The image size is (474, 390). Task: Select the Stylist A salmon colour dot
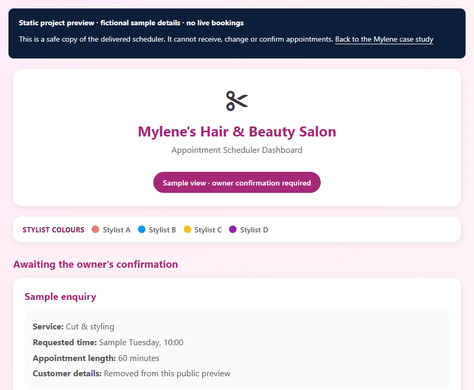[95, 229]
